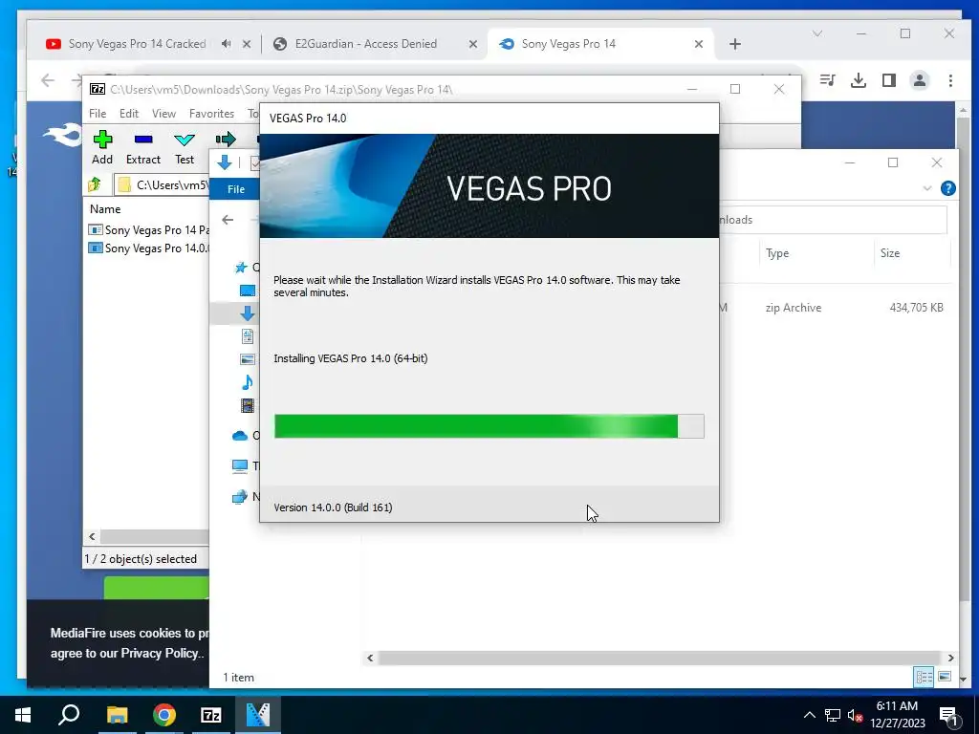Open the 7-Zip Favorites menu
The height and width of the screenshot is (734, 979).
[x=211, y=114]
